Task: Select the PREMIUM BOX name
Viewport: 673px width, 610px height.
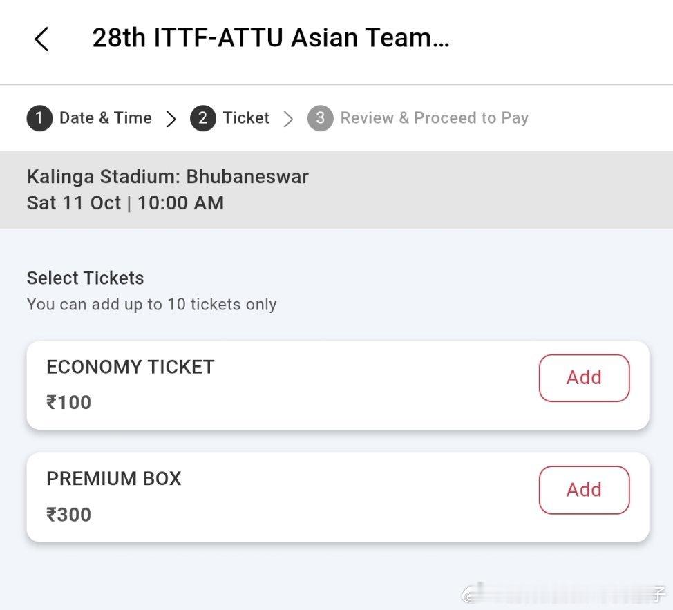Action: coord(113,479)
